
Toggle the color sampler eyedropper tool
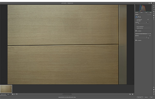[x=154, y=92]
